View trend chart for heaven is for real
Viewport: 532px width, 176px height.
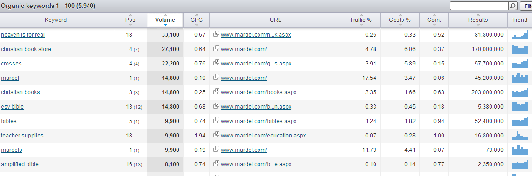pyautogui.click(x=520, y=34)
